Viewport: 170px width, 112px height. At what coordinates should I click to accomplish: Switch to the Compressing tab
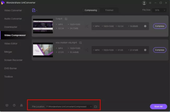91,10
